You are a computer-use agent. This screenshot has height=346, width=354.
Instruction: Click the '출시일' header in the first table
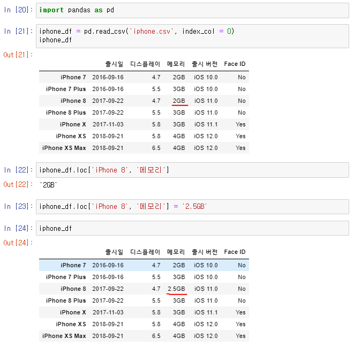tap(114, 64)
